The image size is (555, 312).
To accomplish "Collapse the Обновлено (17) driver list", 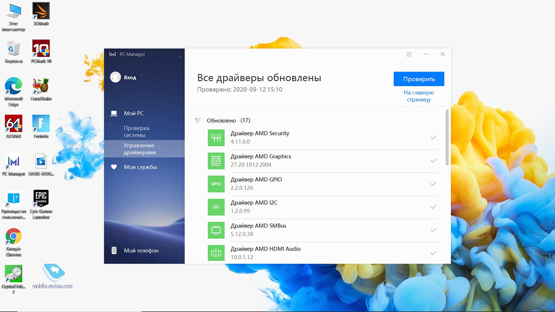I will 198,120.
